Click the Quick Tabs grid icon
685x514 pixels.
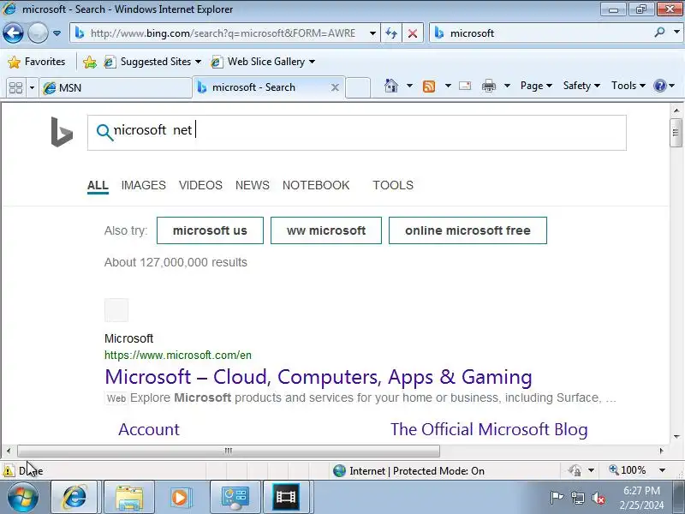[x=16, y=87]
